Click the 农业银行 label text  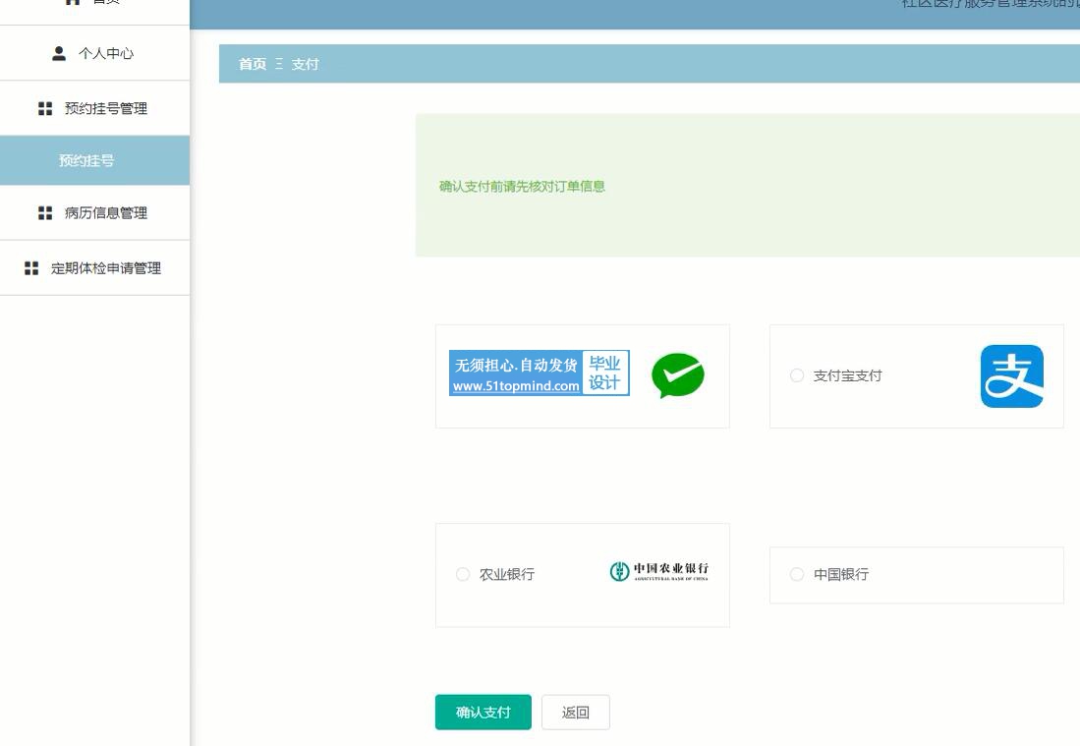click(507, 574)
